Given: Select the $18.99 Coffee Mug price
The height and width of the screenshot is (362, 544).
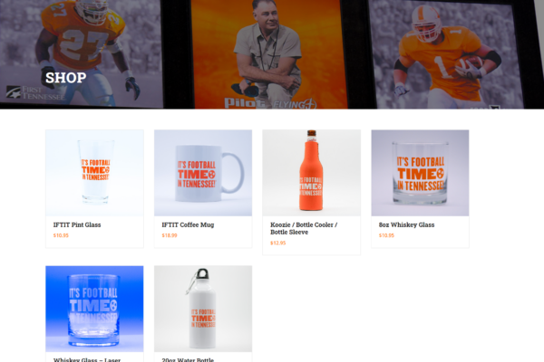Looking at the screenshot, I should 170,235.
